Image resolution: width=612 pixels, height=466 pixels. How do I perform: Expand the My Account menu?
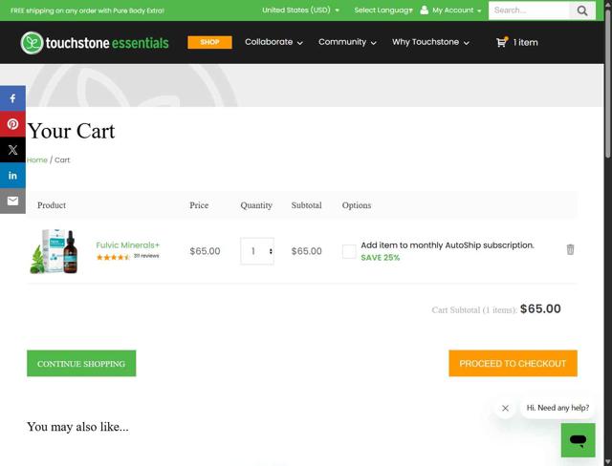pos(457,11)
